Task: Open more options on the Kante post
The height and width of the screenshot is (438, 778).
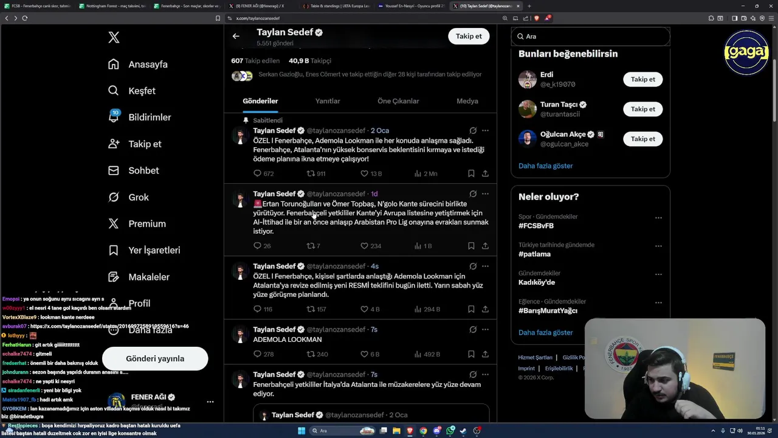Action: tap(485, 193)
